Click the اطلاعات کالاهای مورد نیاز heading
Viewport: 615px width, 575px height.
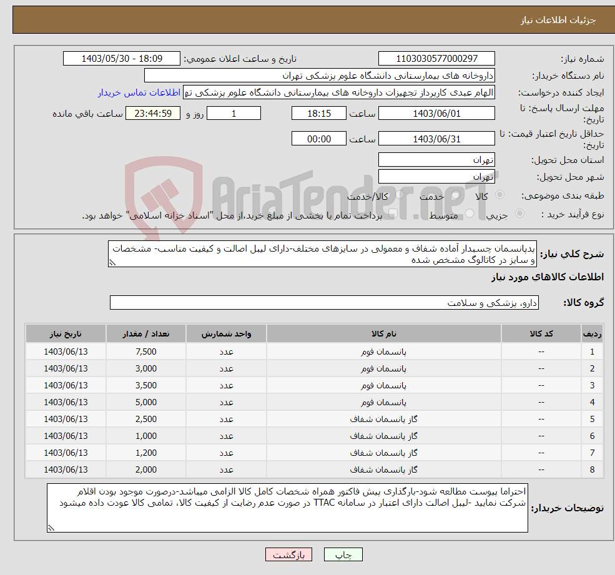548,277
